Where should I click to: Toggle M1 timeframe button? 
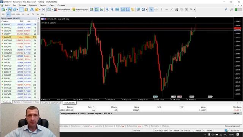click(x=3, y=14)
